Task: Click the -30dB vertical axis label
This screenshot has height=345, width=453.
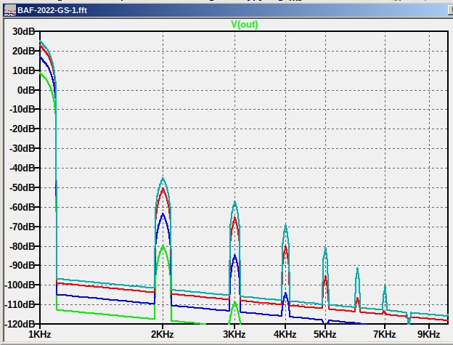Action: click(23, 148)
